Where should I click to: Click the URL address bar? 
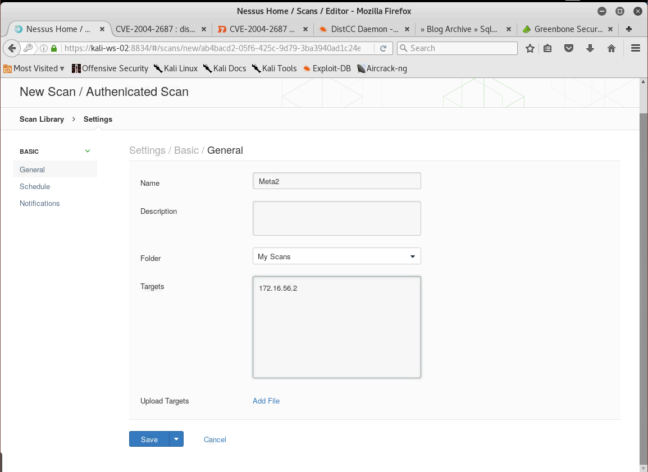pyautogui.click(x=212, y=48)
